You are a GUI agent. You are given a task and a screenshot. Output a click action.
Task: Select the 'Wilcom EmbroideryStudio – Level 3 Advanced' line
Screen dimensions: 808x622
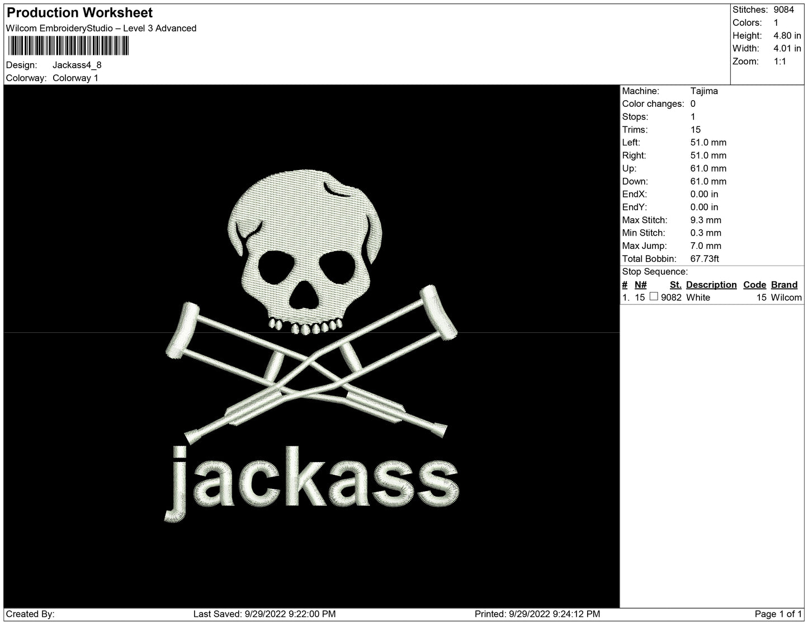tap(101, 28)
